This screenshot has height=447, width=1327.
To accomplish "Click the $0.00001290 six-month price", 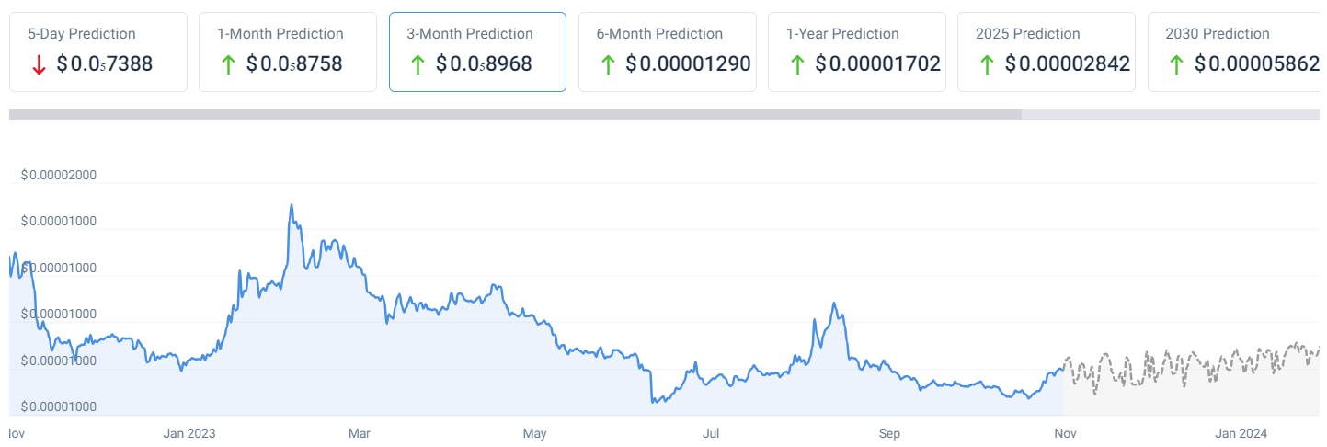I will (x=688, y=64).
